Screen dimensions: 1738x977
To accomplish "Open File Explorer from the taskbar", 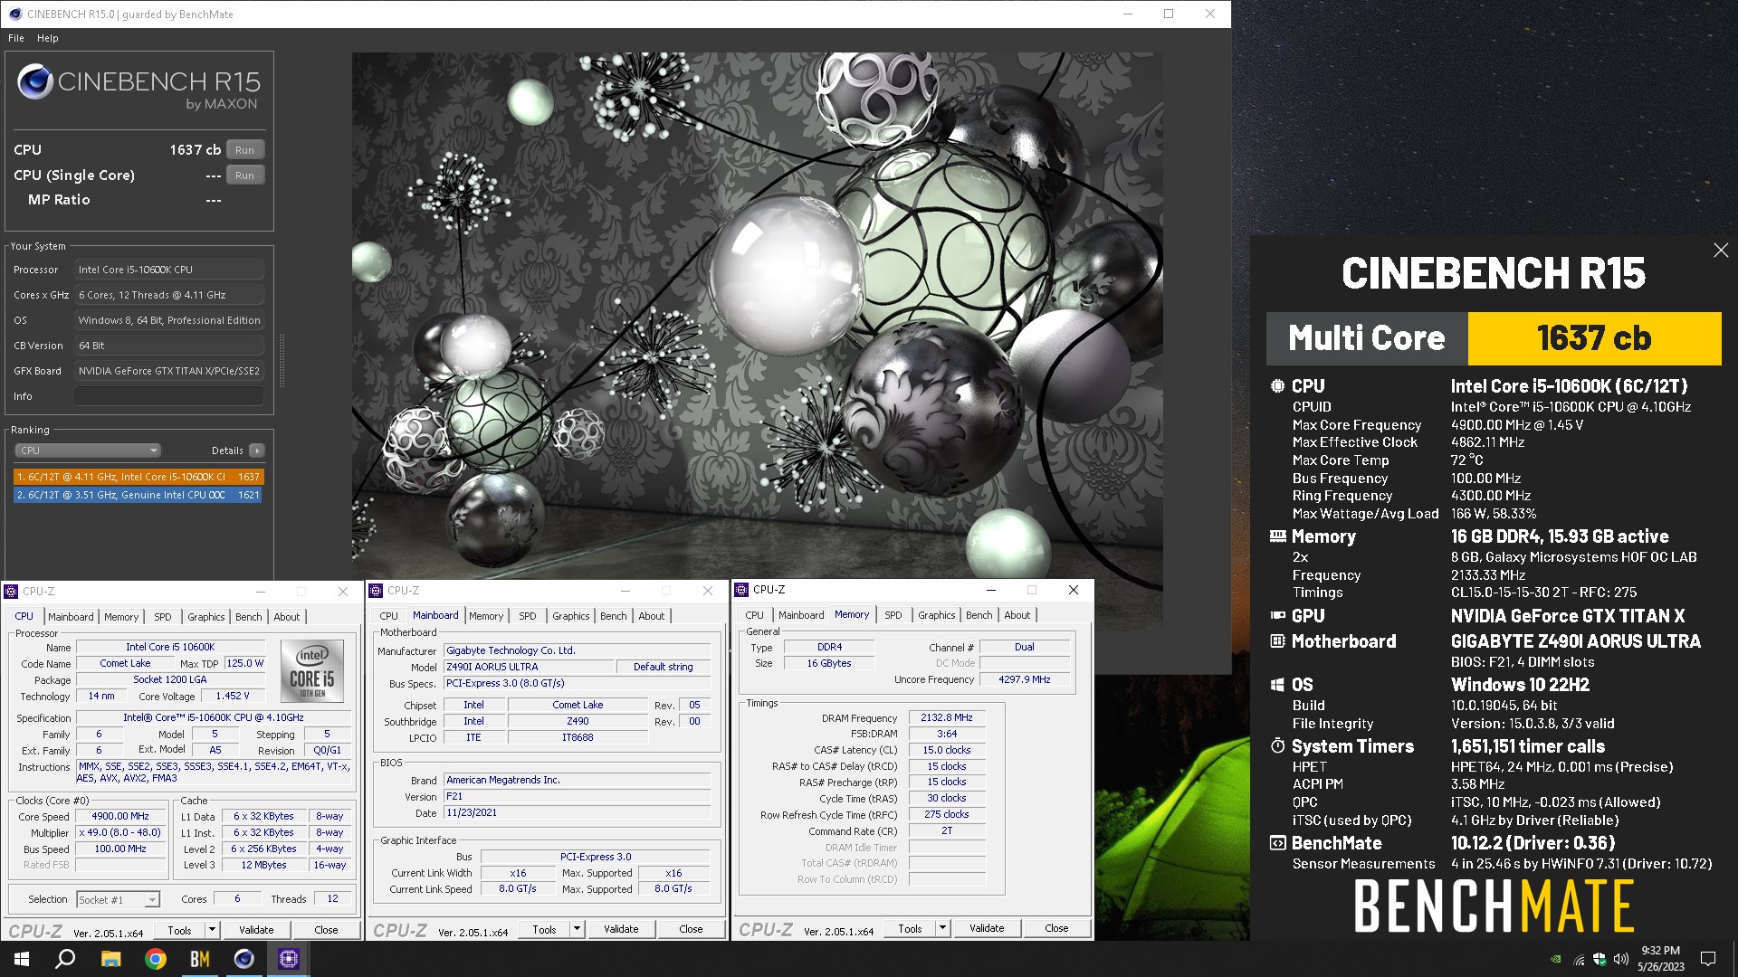I will (110, 959).
